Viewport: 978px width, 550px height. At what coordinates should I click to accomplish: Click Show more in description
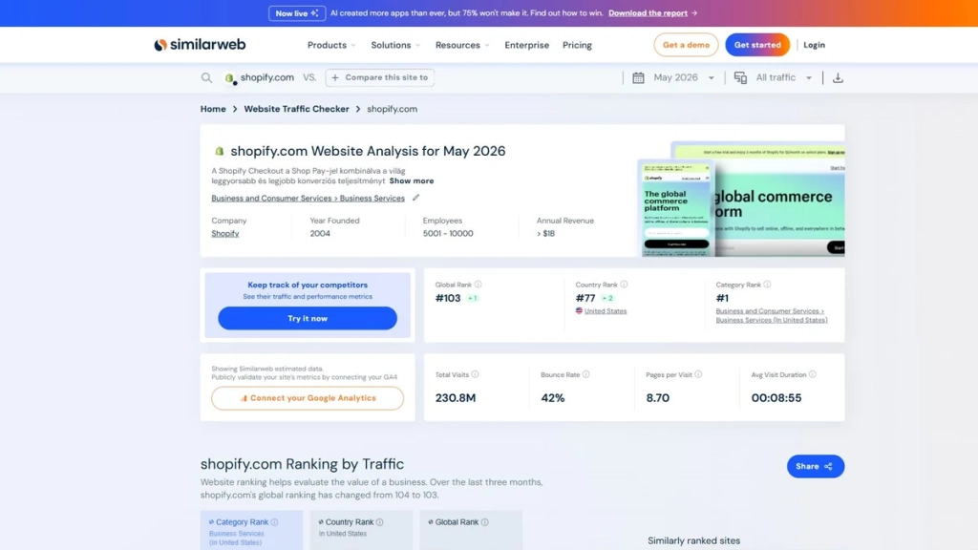[411, 180]
